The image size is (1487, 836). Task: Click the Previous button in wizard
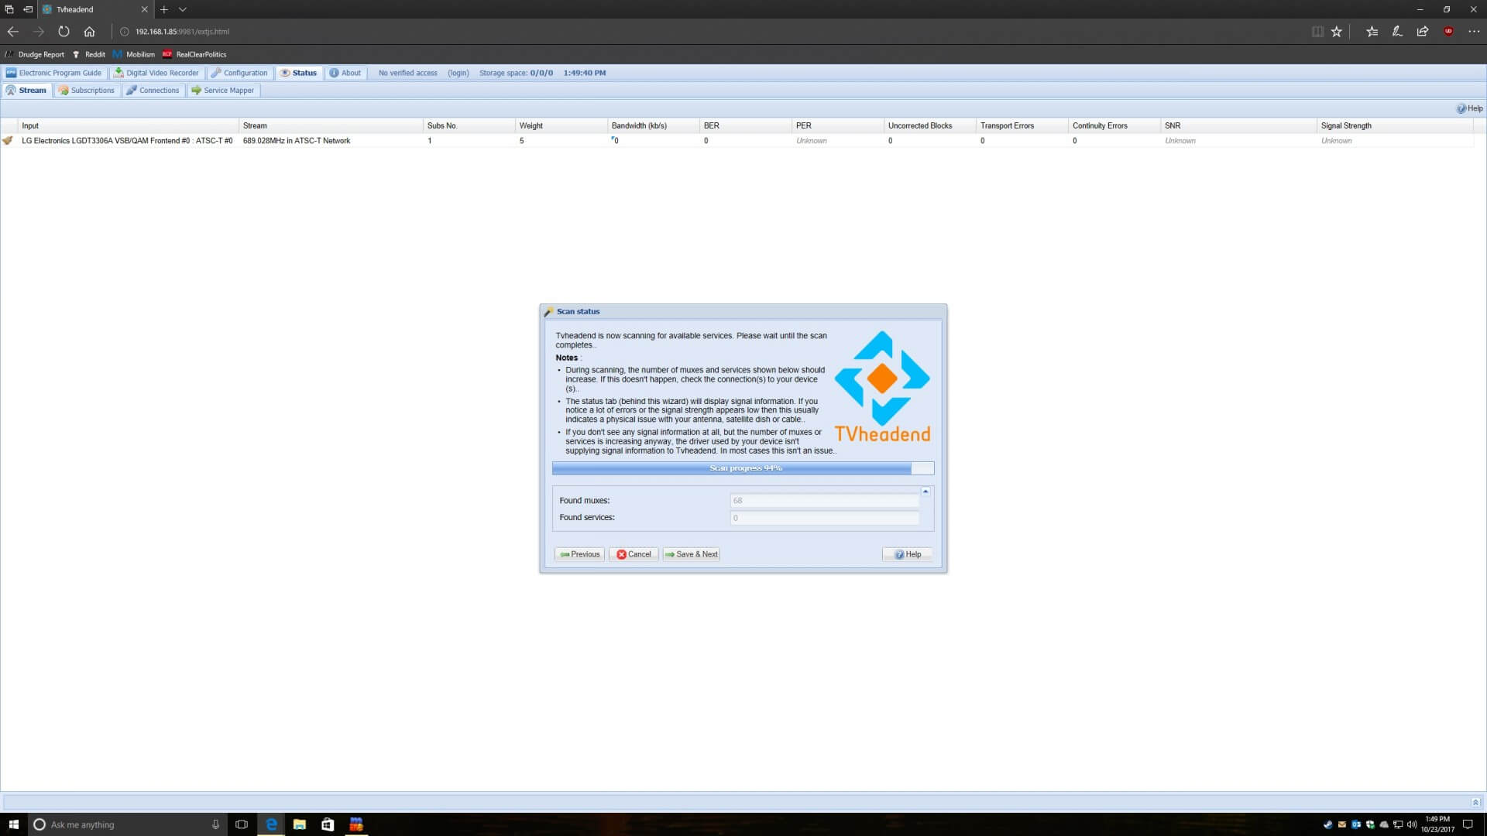(x=579, y=554)
